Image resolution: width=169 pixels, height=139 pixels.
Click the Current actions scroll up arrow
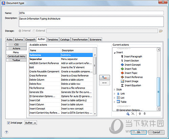pyautogui.click(x=159, y=49)
